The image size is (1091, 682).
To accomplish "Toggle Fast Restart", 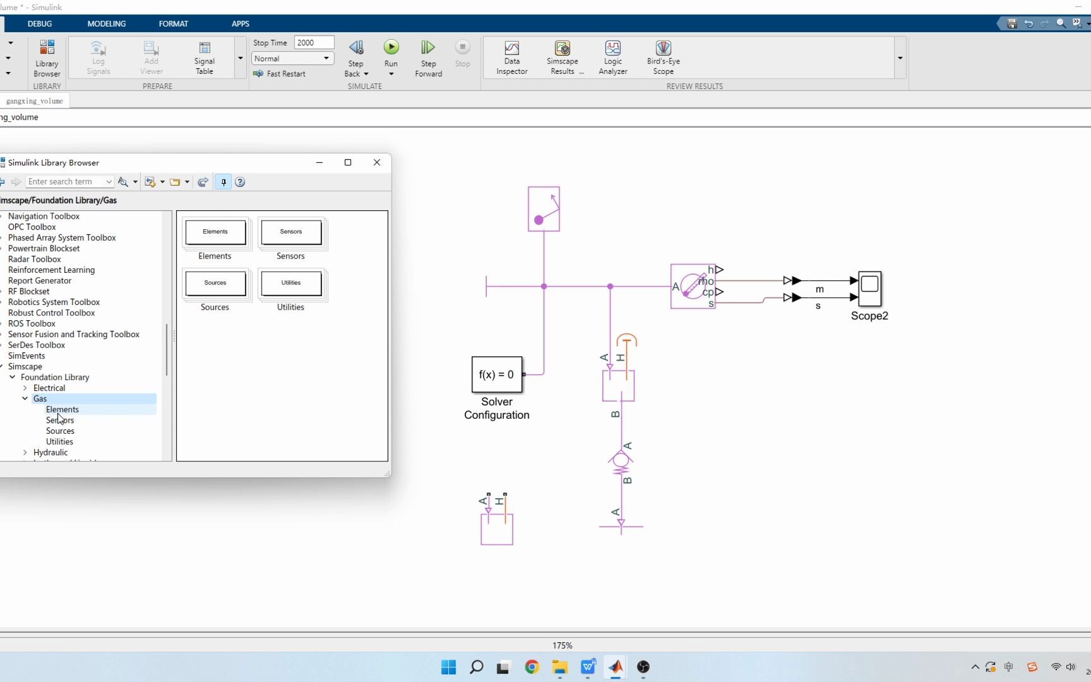I will click(x=279, y=74).
